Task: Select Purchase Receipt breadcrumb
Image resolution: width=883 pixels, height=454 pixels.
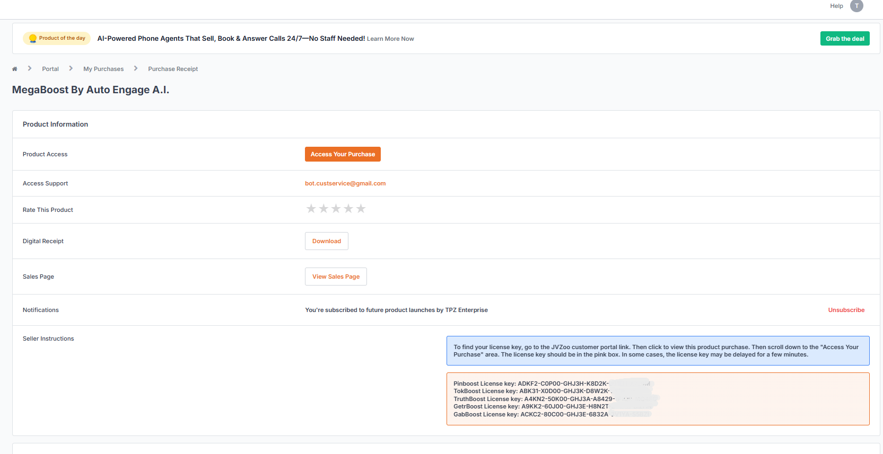Action: pos(173,69)
